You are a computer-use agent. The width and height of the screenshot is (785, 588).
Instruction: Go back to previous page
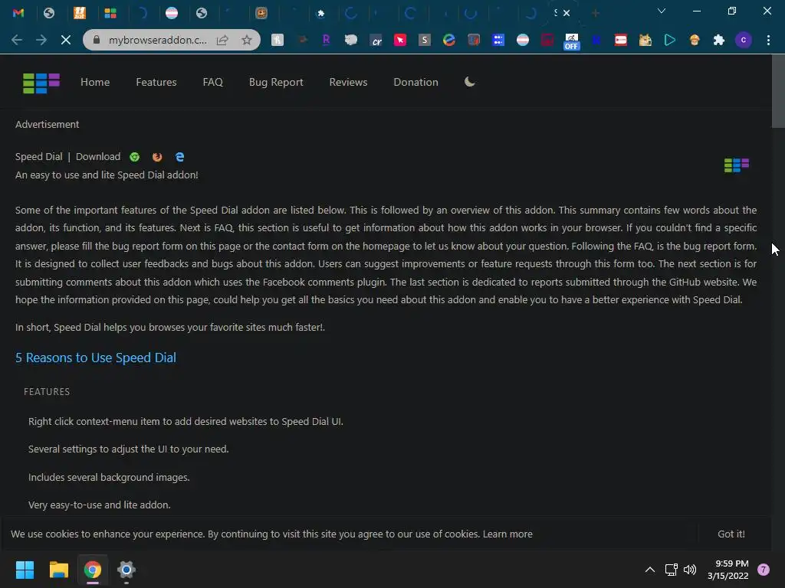17,40
